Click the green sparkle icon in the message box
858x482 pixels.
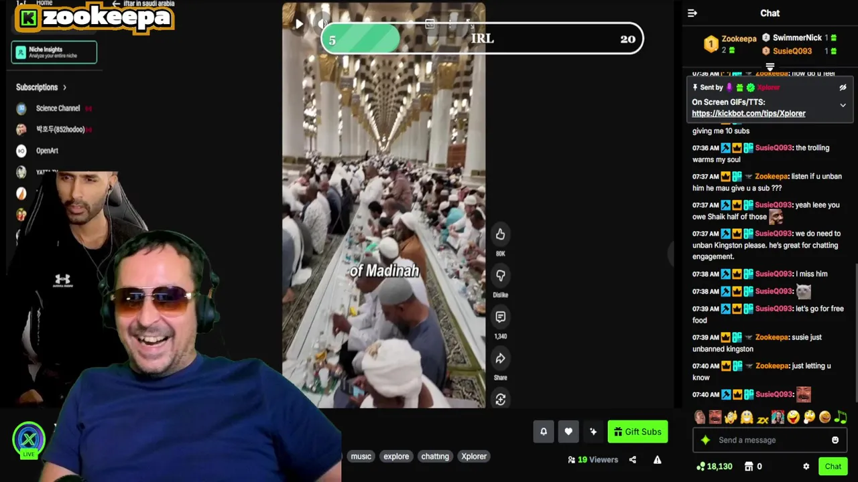pyautogui.click(x=705, y=440)
